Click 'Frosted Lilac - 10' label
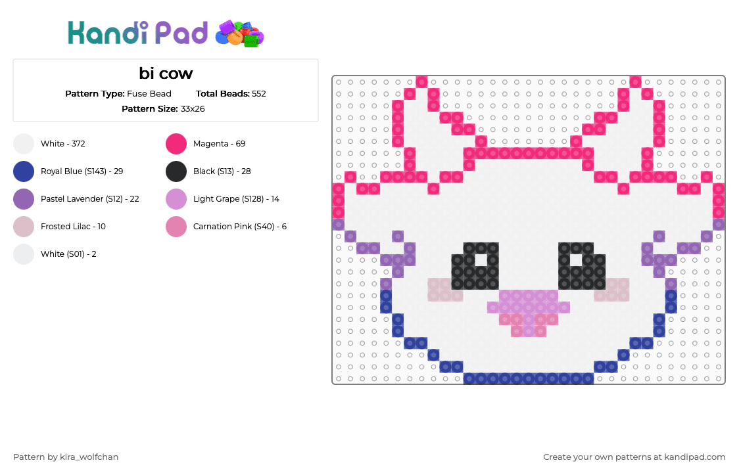 coord(73,227)
